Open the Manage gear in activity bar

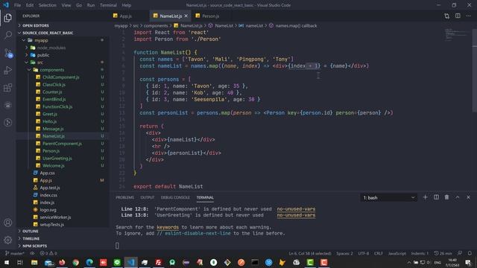(8, 240)
